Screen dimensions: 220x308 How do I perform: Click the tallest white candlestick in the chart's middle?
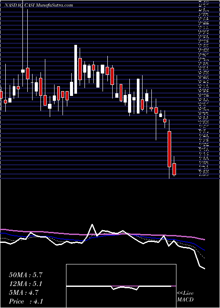[76, 69]
